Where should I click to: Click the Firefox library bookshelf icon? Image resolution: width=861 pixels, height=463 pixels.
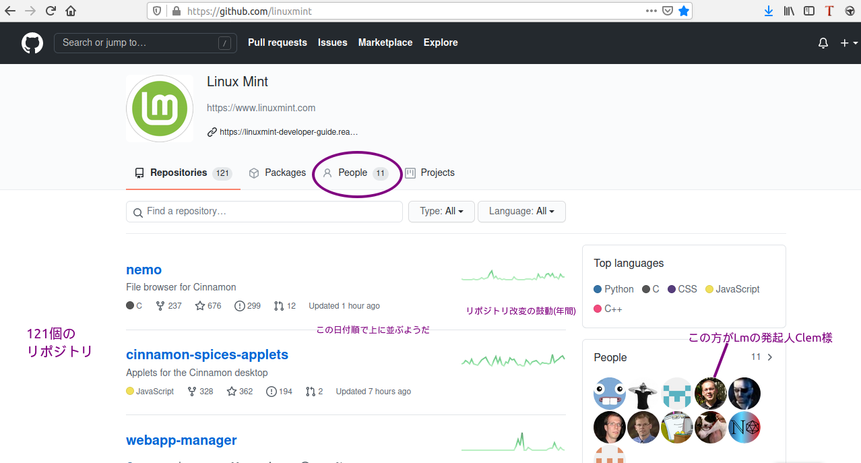coord(788,11)
